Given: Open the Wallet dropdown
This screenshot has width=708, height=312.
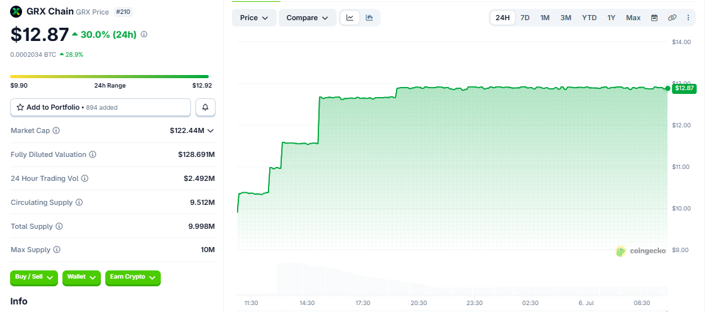Looking at the screenshot, I should [x=82, y=278].
